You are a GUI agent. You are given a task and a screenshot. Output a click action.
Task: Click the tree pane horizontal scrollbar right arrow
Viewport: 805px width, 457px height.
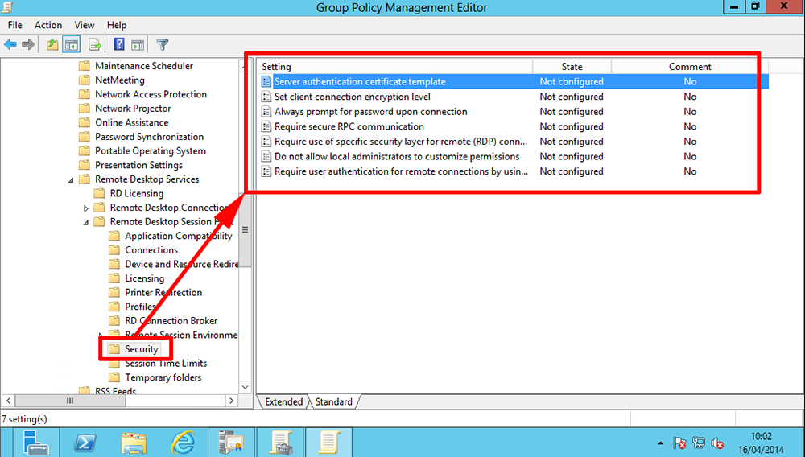point(232,401)
